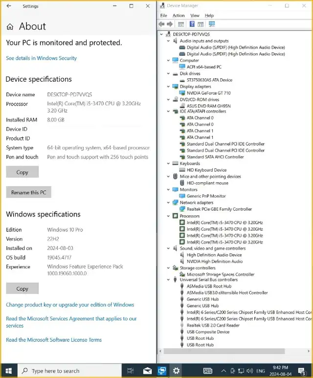Viewport: 313px width, 378px height.
Task: Click the Forward arrow in Device Manager toolbar
Action: [170, 24]
